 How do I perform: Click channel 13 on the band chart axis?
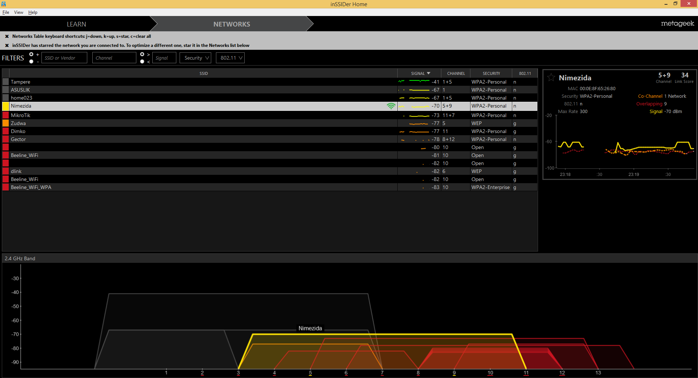click(598, 373)
